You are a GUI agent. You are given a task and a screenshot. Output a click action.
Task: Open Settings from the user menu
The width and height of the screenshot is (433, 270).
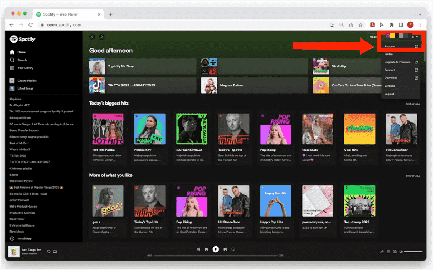pos(401,86)
